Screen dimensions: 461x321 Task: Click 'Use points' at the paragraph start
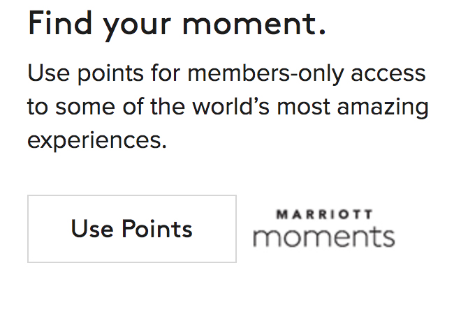82,73
